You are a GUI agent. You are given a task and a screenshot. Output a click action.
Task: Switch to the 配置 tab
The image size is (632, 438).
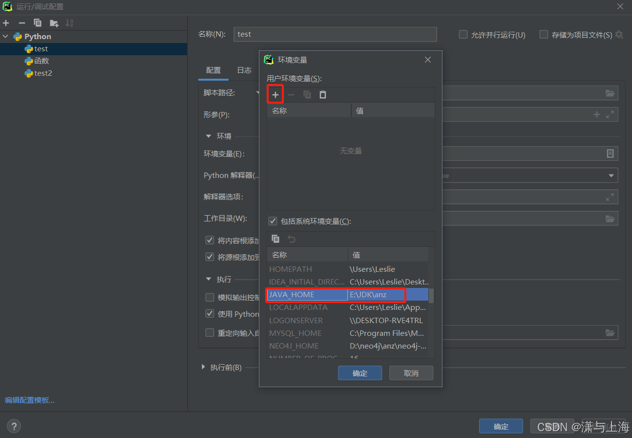pyautogui.click(x=213, y=70)
